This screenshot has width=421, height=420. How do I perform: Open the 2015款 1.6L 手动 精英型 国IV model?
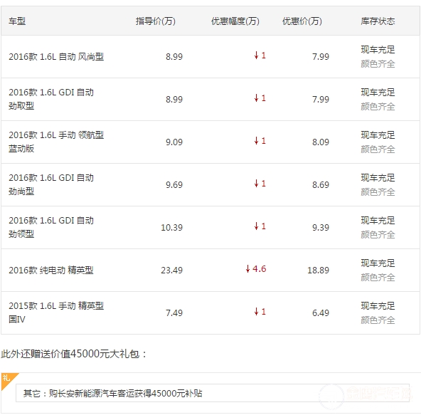click(x=56, y=313)
